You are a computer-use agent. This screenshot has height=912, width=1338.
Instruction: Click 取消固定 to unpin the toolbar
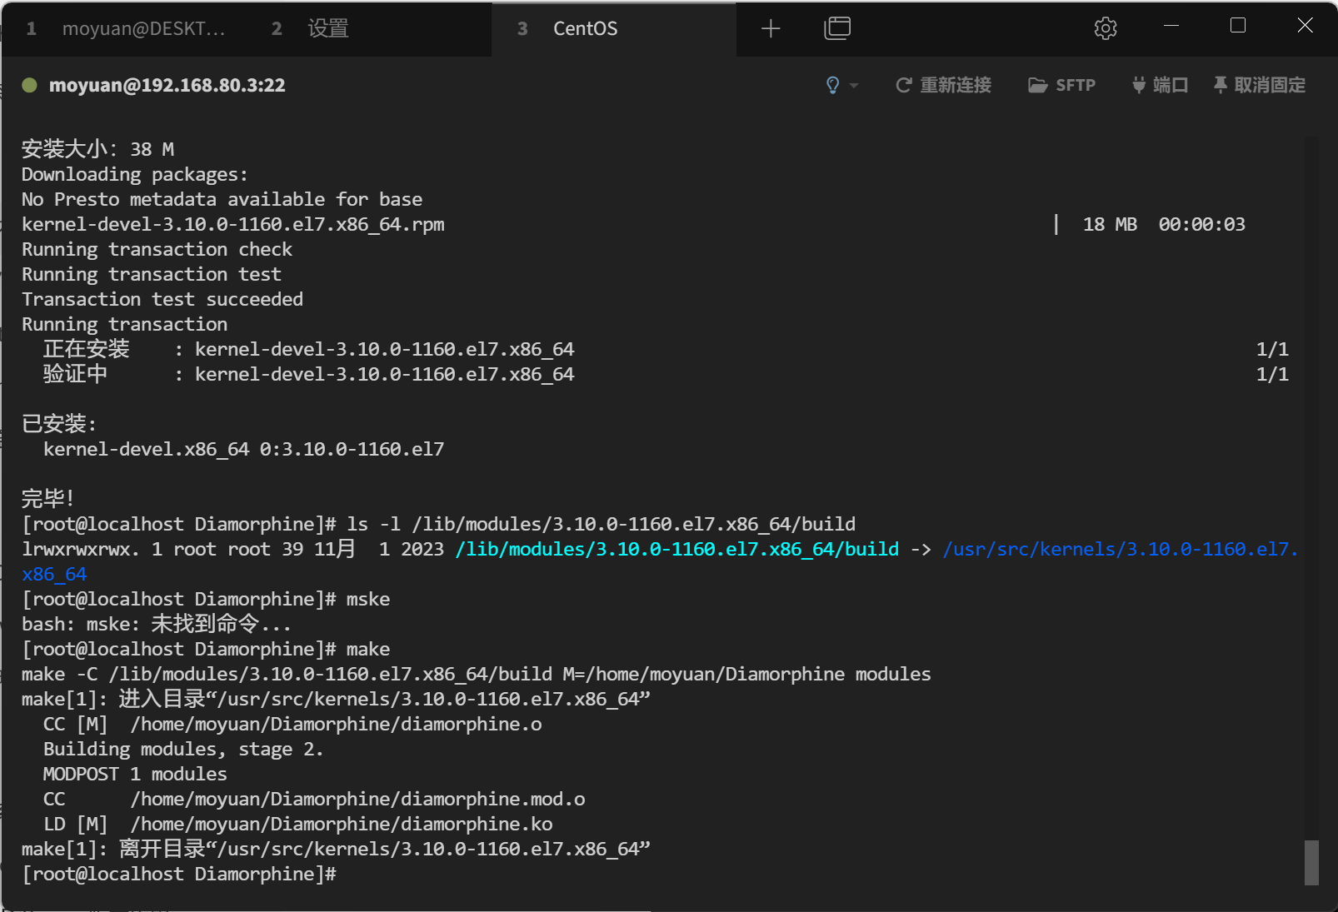pos(1259,85)
